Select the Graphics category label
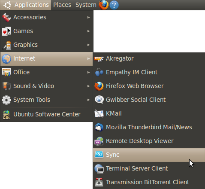The image size is (205, 189). click(25, 45)
